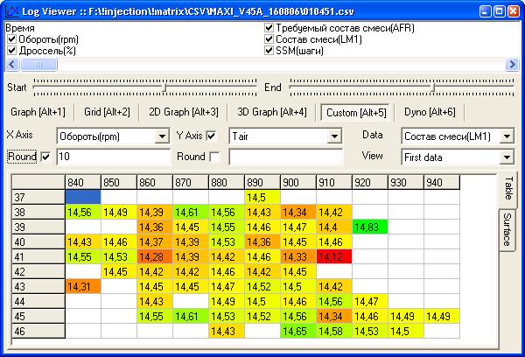
Task: Enable the Round checkbox for Y Axis
Action: [215, 157]
